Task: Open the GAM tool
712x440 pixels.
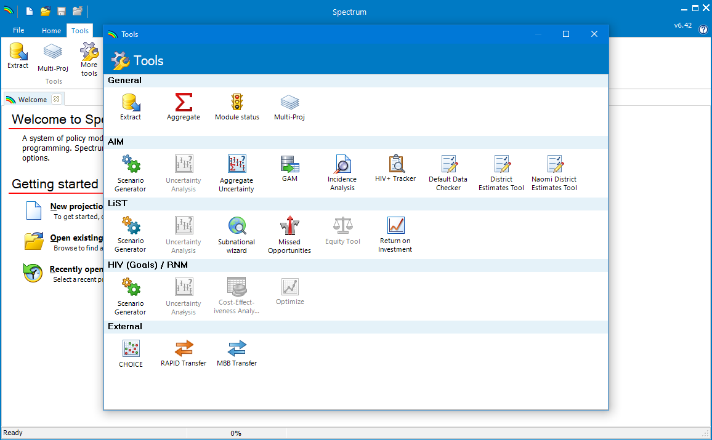Action: click(289, 168)
